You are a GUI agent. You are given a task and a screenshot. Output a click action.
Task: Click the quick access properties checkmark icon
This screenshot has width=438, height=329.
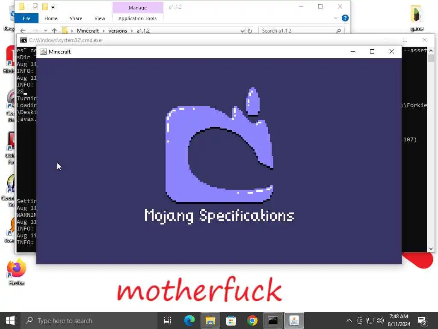point(35,7)
